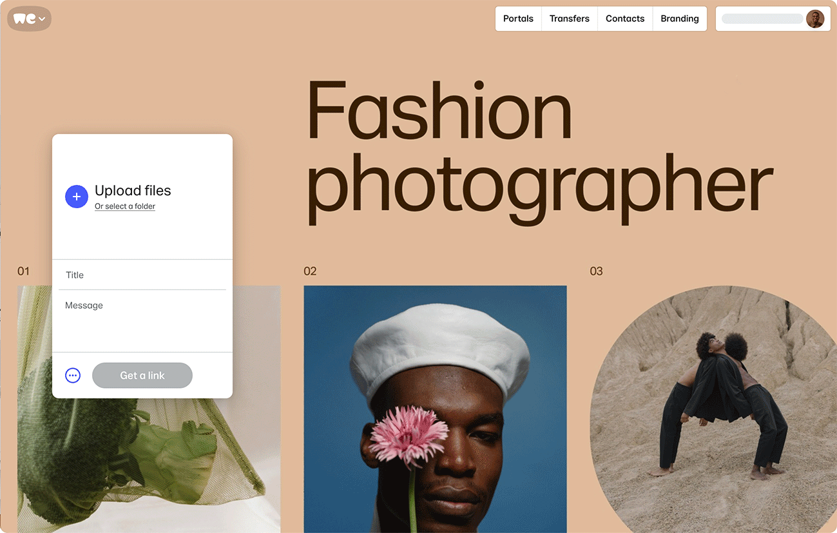Image resolution: width=837 pixels, height=533 pixels.
Task: Click into the Title input field
Action: pos(142,275)
